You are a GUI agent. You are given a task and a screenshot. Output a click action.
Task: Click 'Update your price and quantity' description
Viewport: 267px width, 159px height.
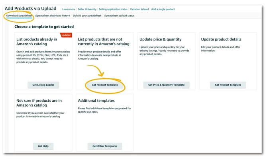tap(164, 50)
